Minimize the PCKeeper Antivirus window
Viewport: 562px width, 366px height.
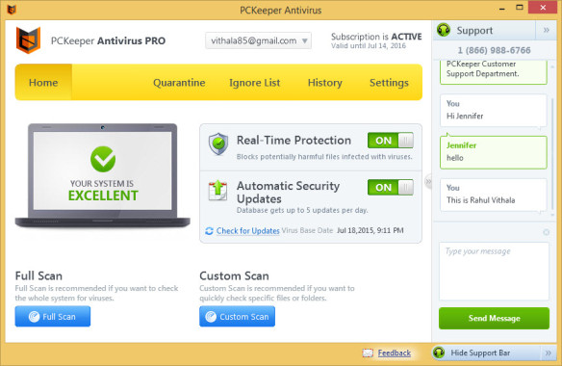pyautogui.click(x=501, y=8)
